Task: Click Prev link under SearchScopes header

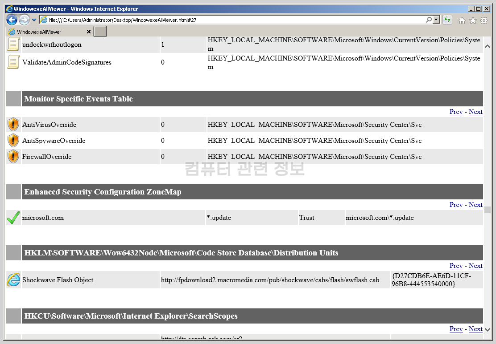Action: (456, 329)
